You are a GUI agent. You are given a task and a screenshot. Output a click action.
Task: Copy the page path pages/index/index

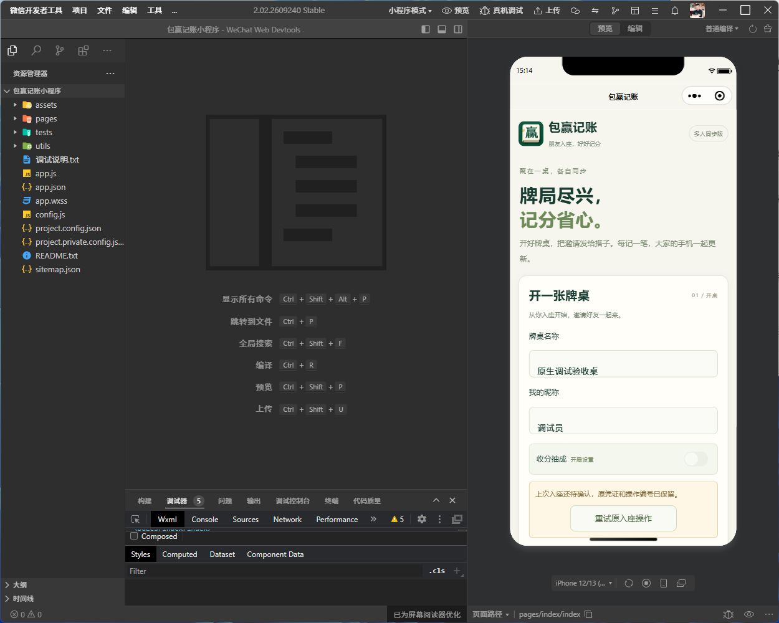pos(588,614)
